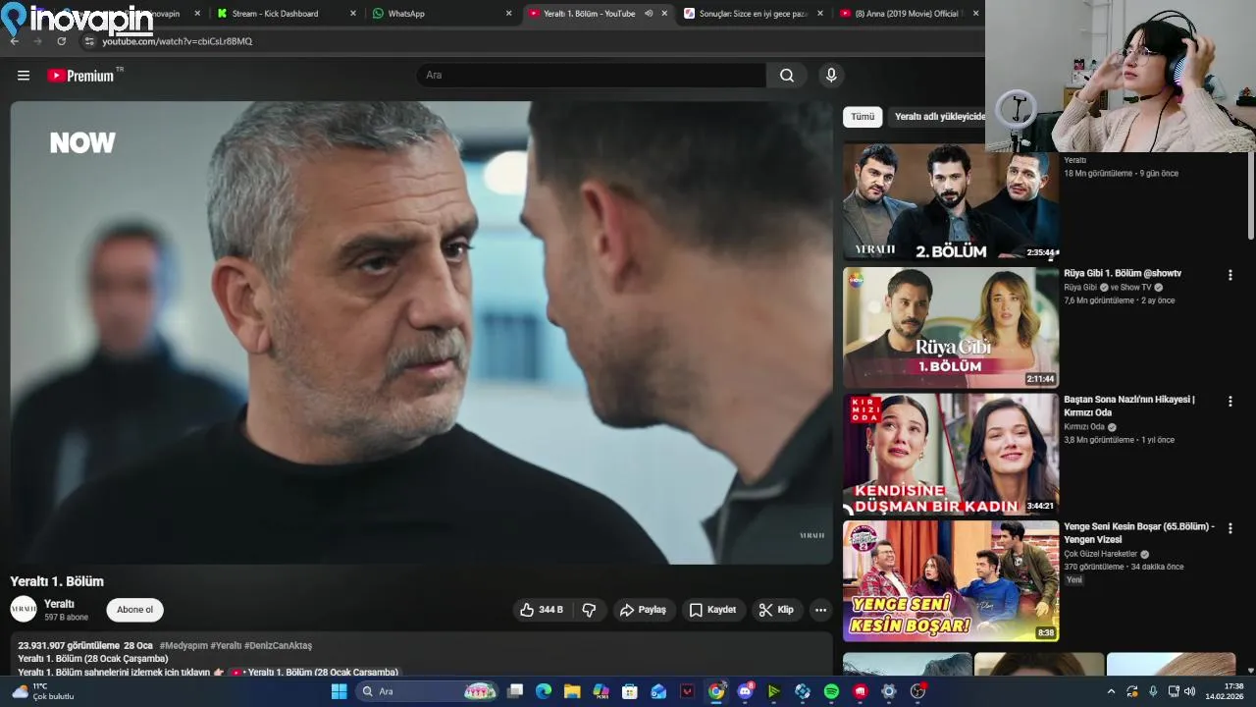Open Valorant icon in taskbar
The height and width of the screenshot is (707, 1256).
click(688, 691)
